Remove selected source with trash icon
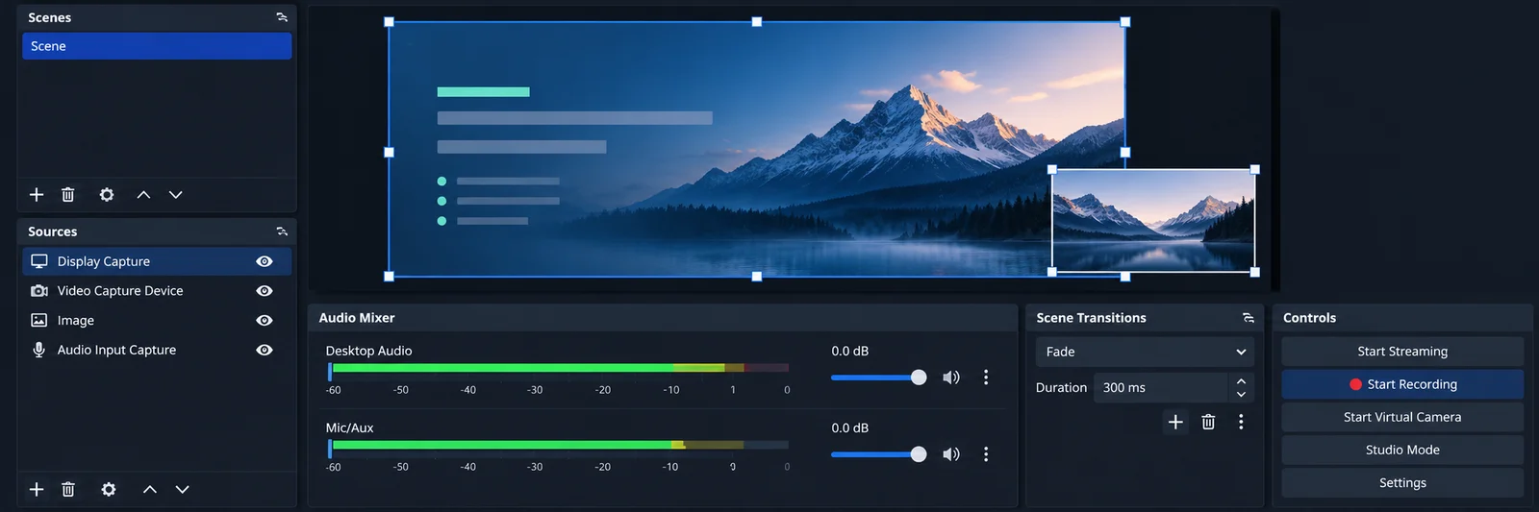Viewport: 1539px width, 512px height. point(68,490)
